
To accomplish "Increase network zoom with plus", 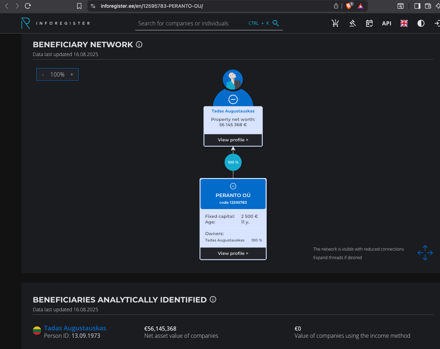I will click(72, 74).
